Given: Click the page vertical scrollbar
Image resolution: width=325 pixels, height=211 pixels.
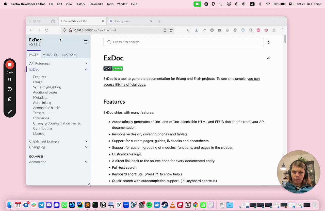Looking at the screenshot, I should 285,39.
